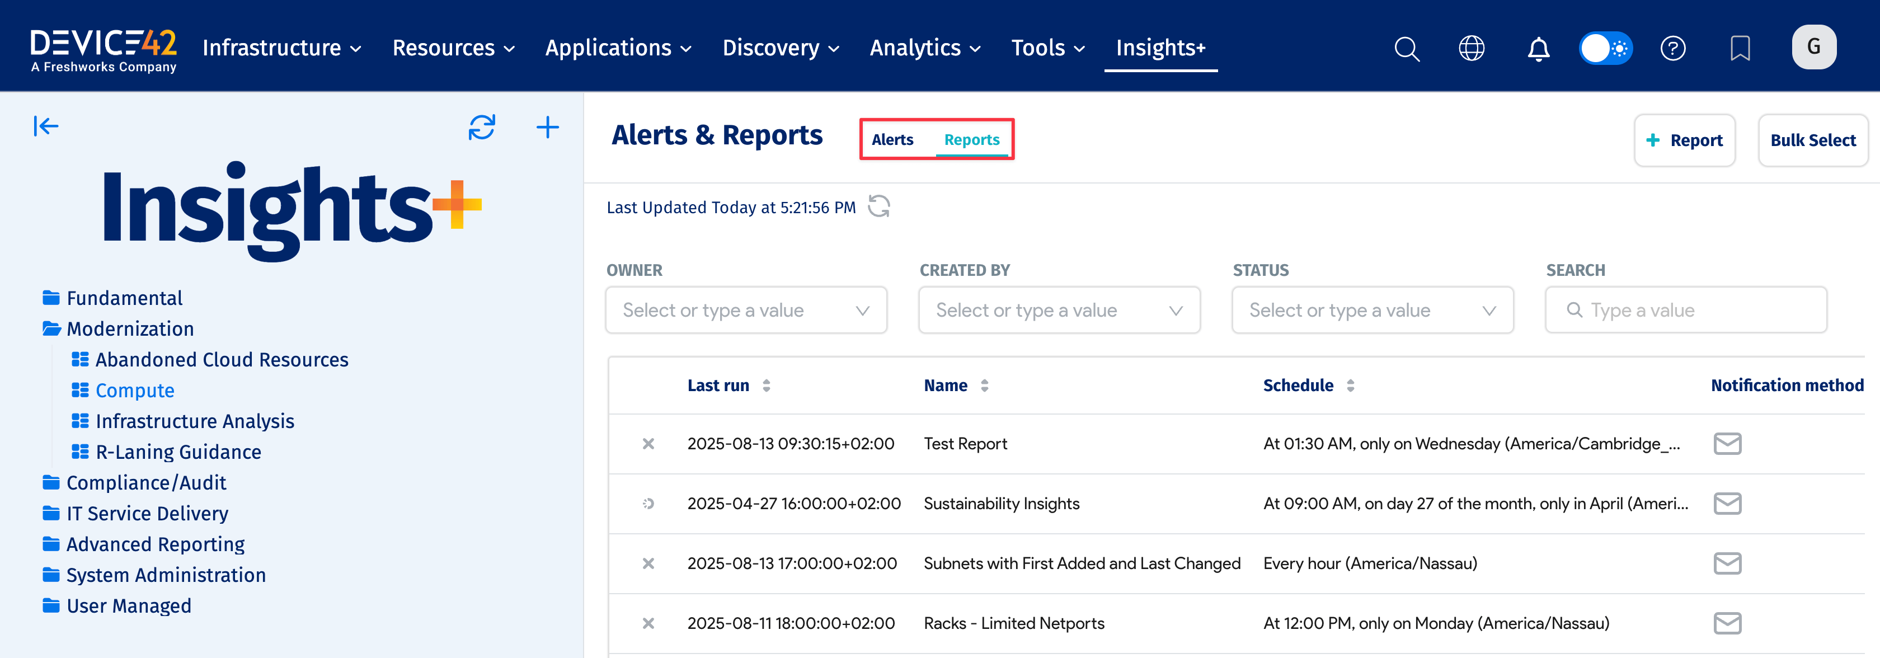This screenshot has height=658, width=1880.
Task: Open the notifications bell
Action: pyautogui.click(x=1539, y=48)
